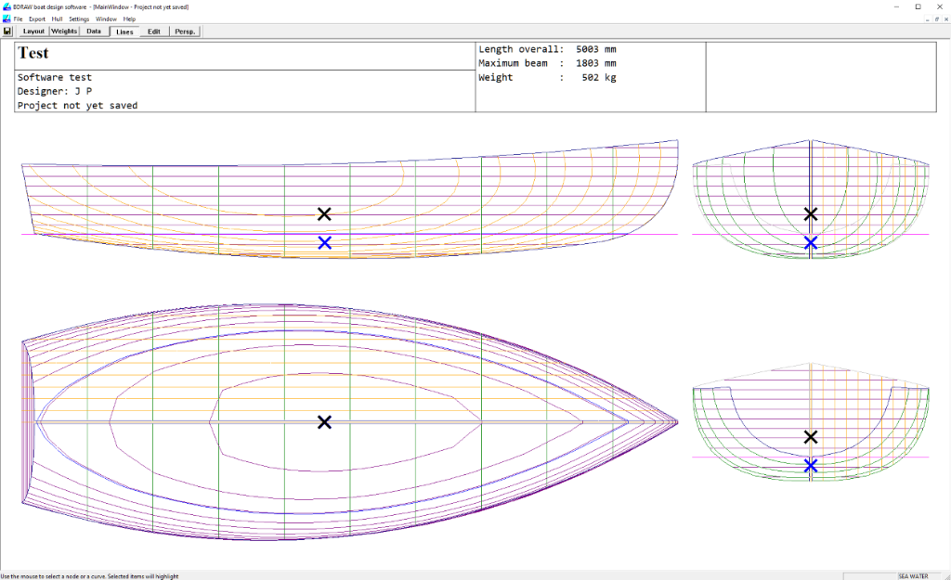The image size is (951, 580).
Task: Select the Edit toolbar button
Action: (x=154, y=32)
